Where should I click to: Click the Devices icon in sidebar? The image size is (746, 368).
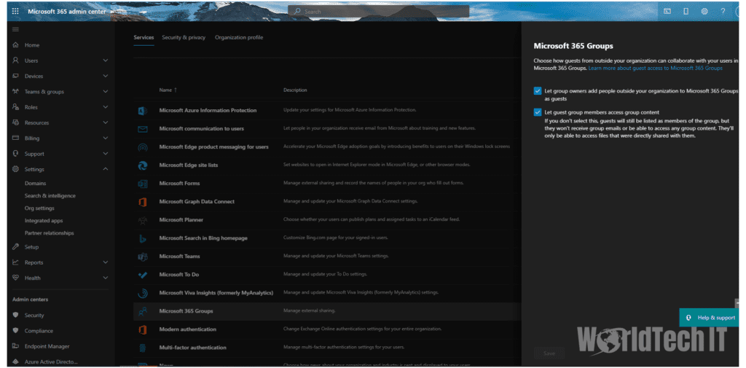(16, 77)
